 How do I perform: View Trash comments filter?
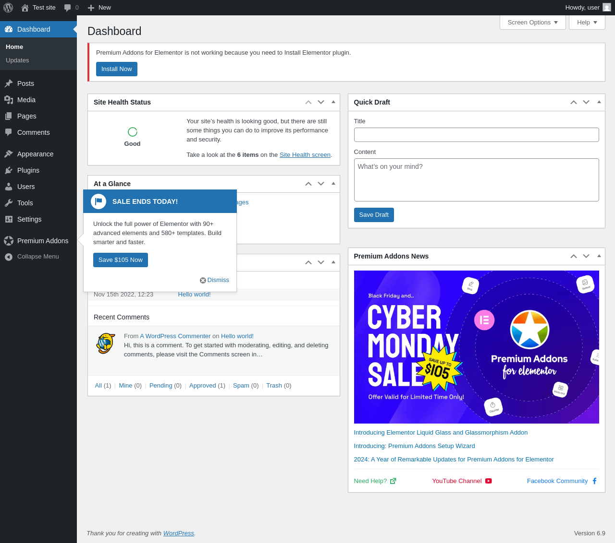click(274, 386)
